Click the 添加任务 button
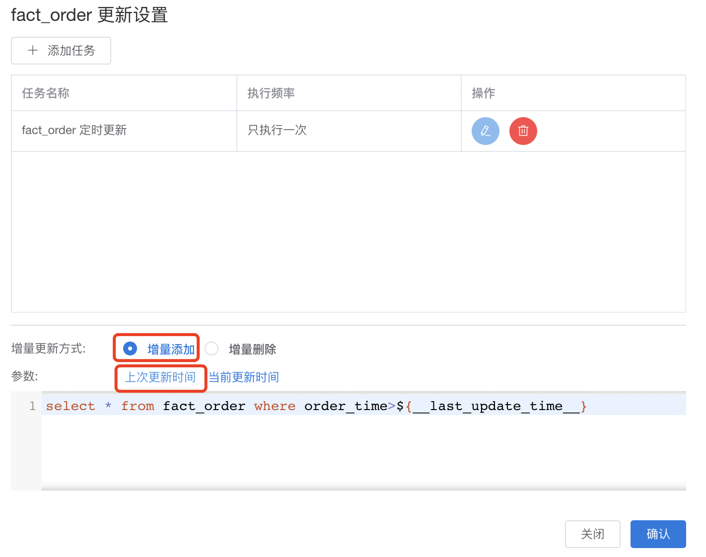 pyautogui.click(x=61, y=51)
